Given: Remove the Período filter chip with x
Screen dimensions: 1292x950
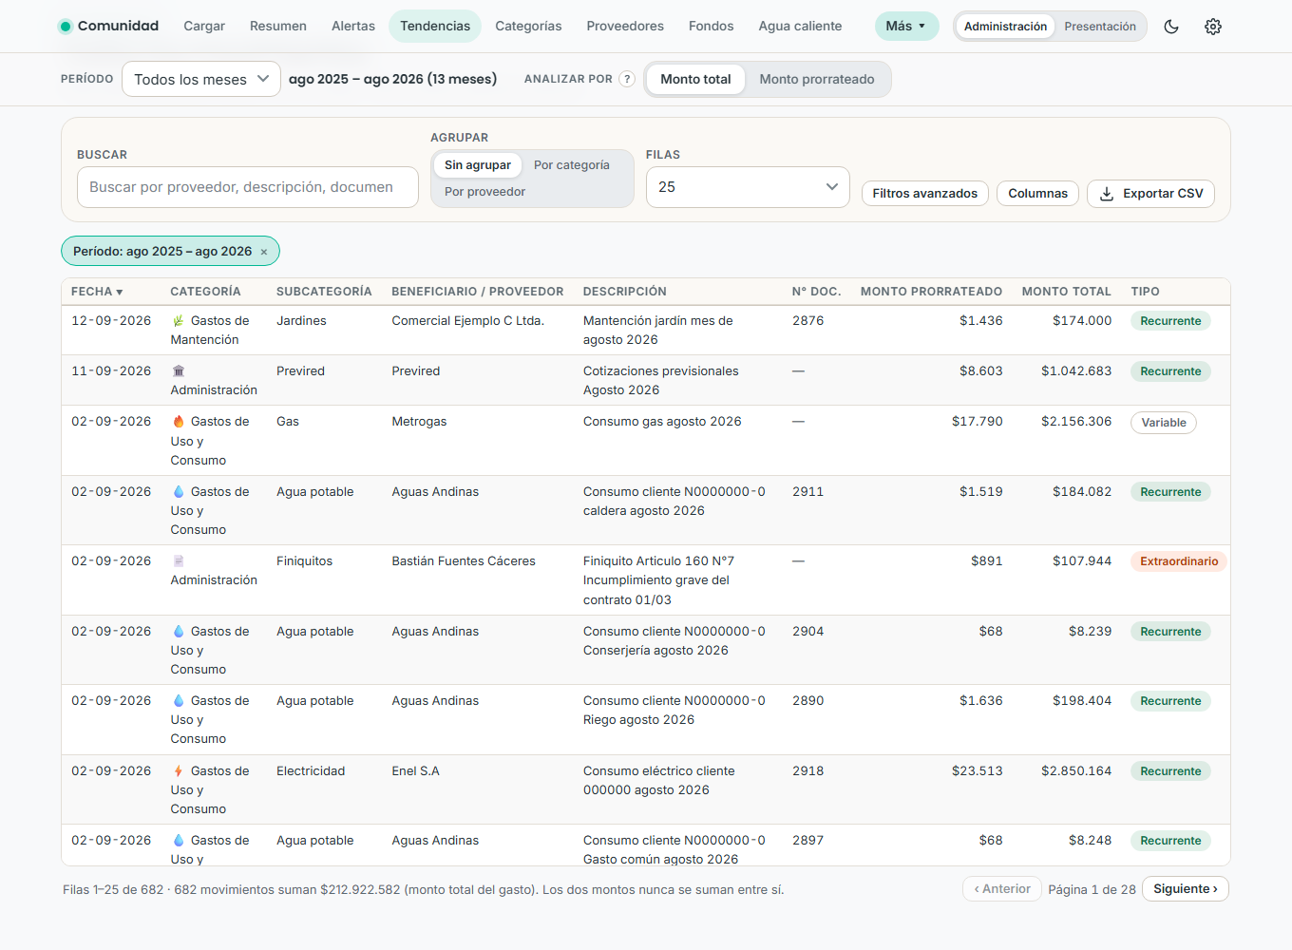Looking at the screenshot, I should pos(264,252).
